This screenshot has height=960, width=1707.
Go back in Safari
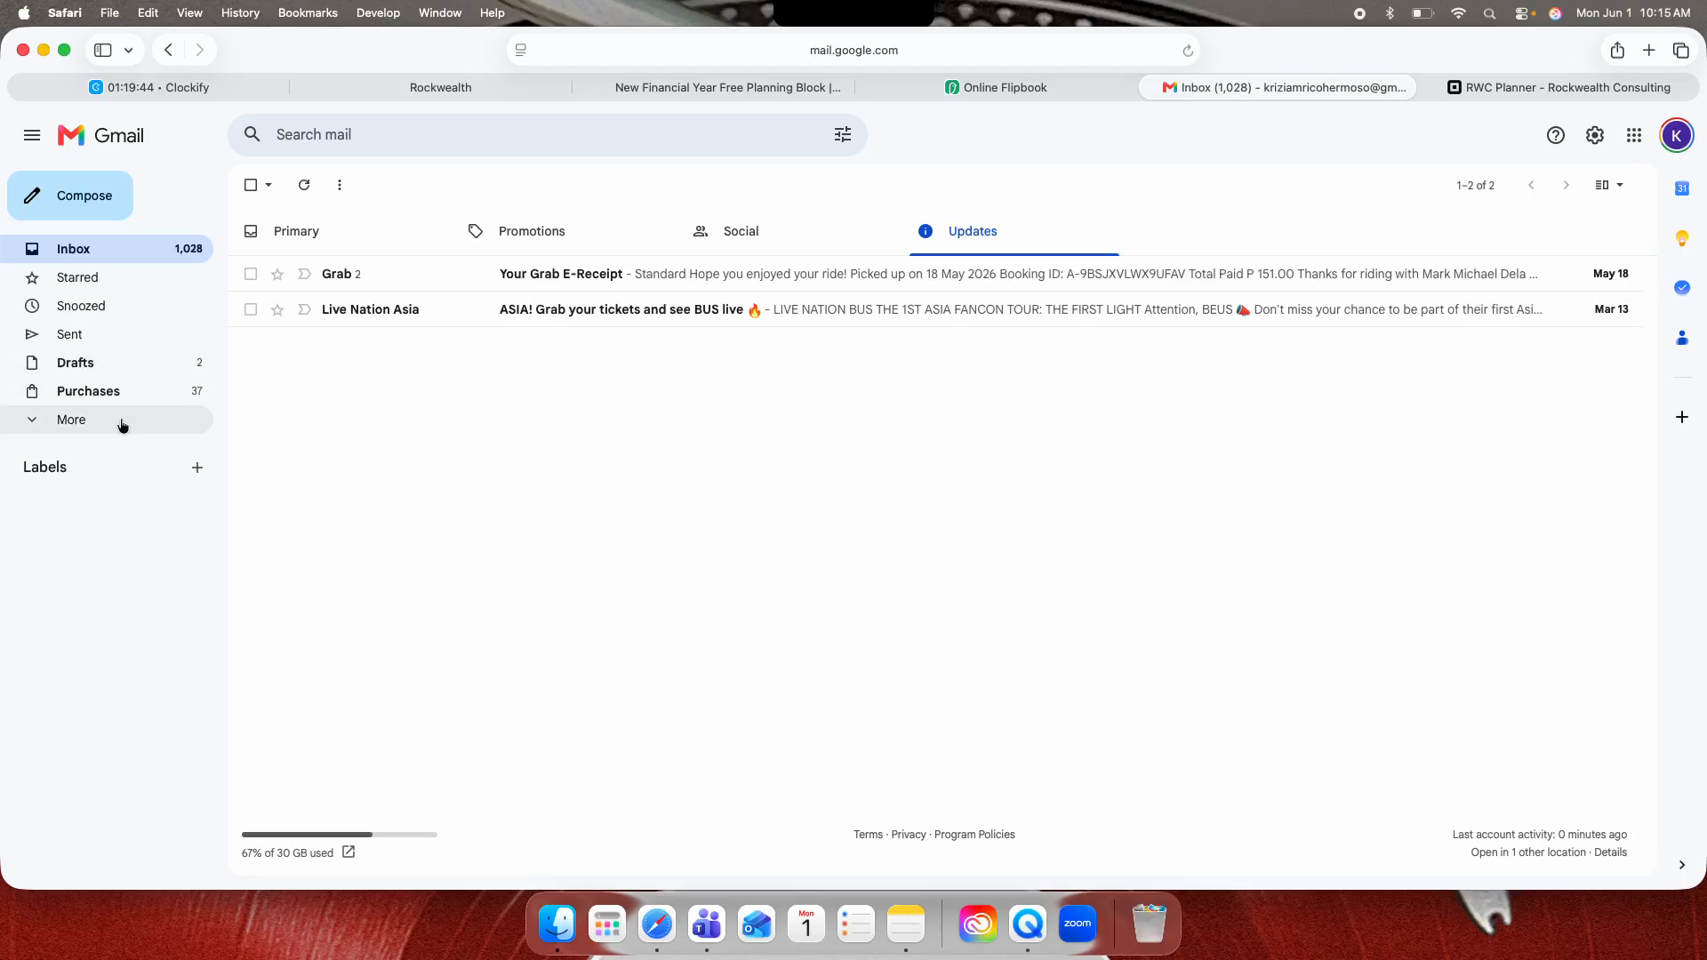[x=168, y=51]
